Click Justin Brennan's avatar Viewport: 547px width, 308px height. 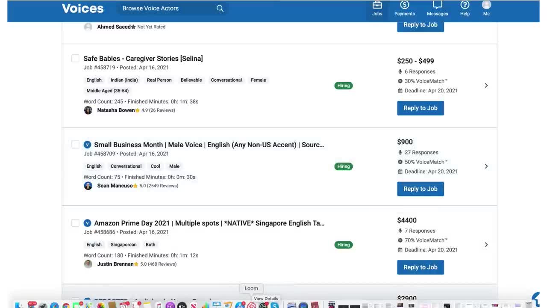click(88, 264)
